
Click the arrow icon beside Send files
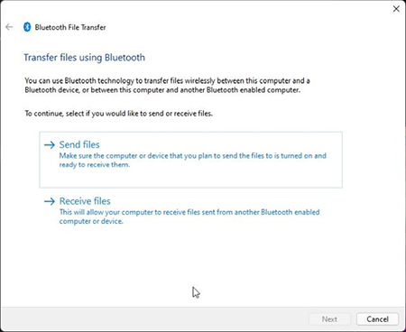click(50, 145)
